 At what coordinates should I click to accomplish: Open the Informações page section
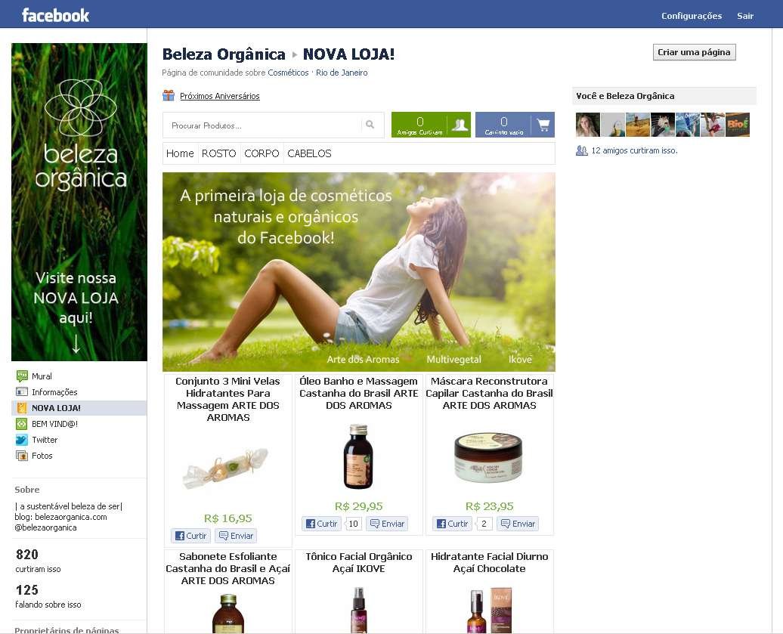tap(54, 392)
